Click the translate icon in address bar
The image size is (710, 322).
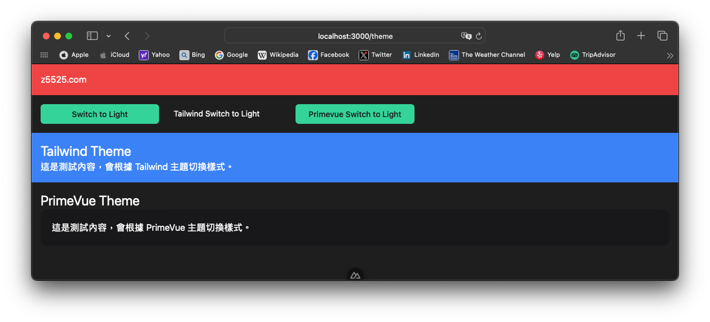[x=466, y=36]
